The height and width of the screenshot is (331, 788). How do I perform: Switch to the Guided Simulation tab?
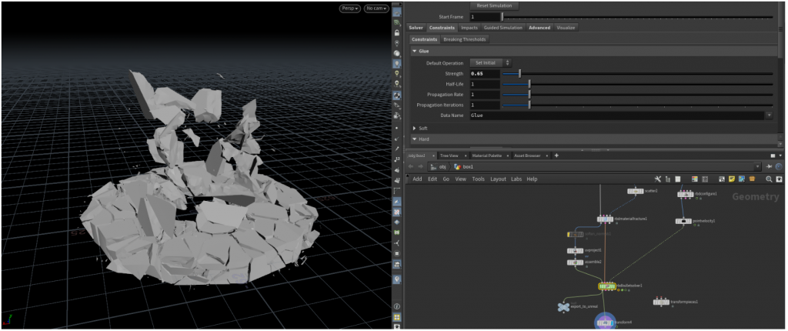pyautogui.click(x=503, y=28)
